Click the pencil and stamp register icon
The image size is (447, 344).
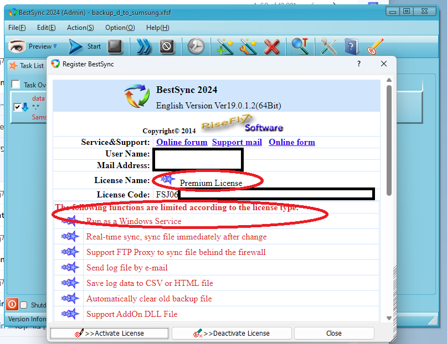click(x=375, y=46)
